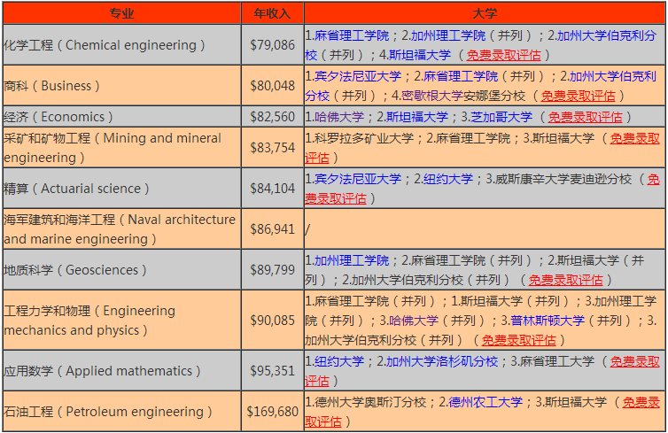Image resolution: width=668 pixels, height=433 pixels.
Task: Click the 德州大学奥斯汀分校 text in the Petroleum row
Action: 370,401
